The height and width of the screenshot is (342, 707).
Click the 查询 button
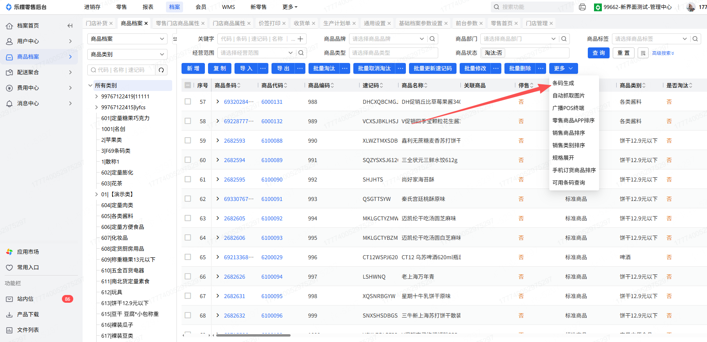[x=599, y=53]
